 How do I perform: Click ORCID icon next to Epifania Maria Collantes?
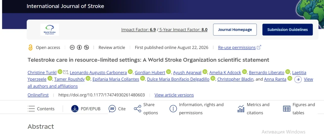[143, 78]
